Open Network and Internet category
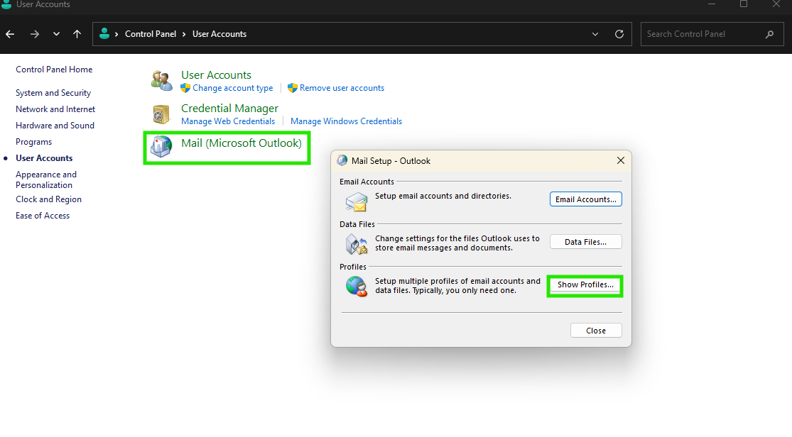Screen dimensions: 792x437 click(x=55, y=109)
